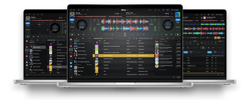250x100 pixels.
Task: Expand the Two Decks layout dropdown
Action: (x=176, y=10)
